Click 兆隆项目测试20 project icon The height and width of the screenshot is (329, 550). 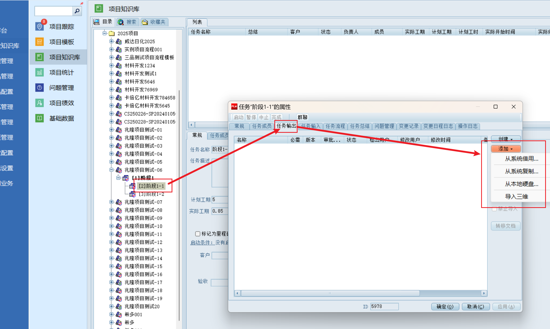119,306
